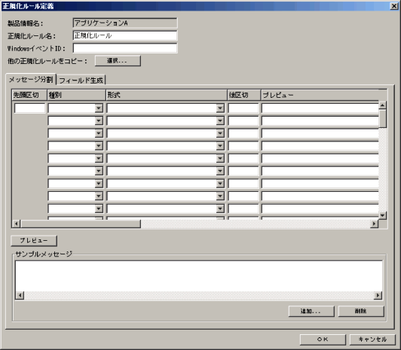Click the first row 後区切 field
Viewport: 401px width, 350px height.
pos(243,108)
